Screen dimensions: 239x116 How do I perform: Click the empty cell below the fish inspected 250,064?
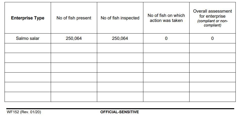point(120,48)
